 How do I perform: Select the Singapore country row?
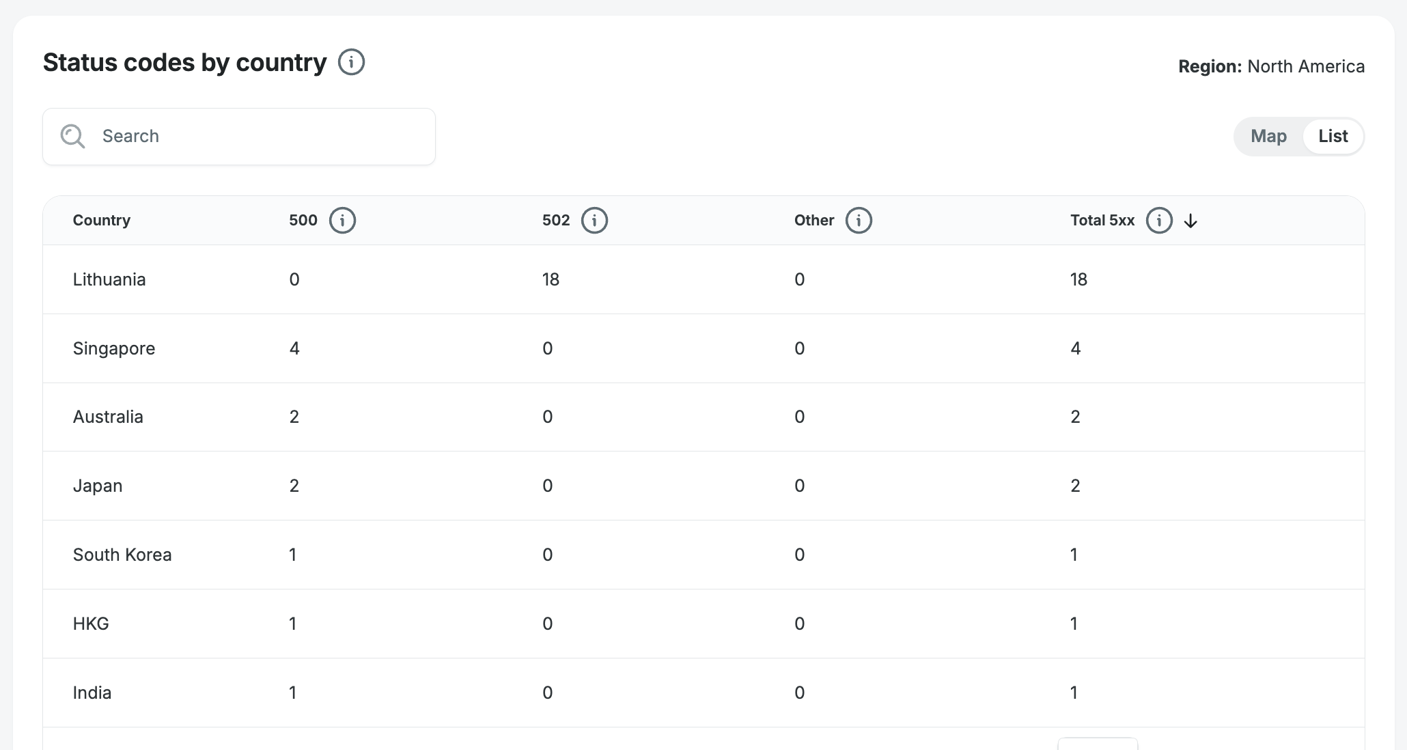pyautogui.click(x=114, y=348)
